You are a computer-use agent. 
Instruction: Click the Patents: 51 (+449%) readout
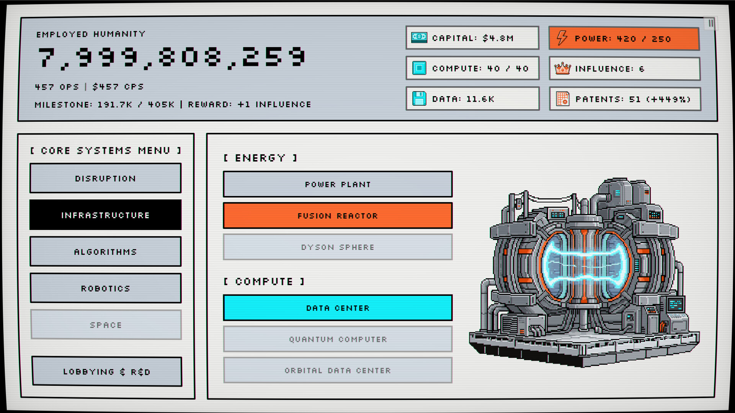tap(625, 99)
